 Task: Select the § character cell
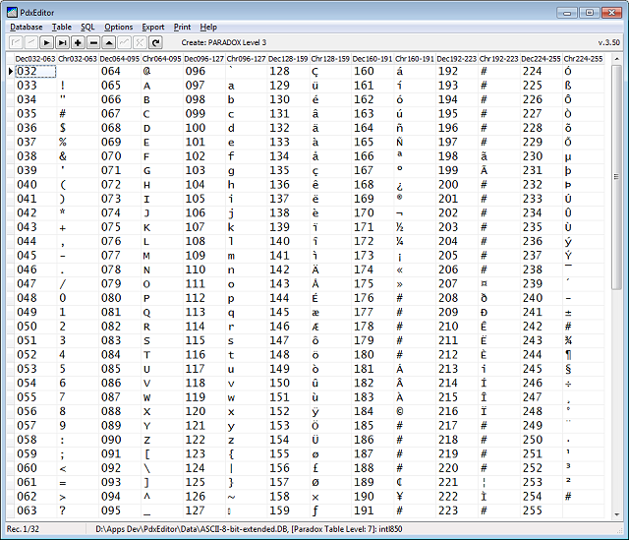tap(583, 369)
